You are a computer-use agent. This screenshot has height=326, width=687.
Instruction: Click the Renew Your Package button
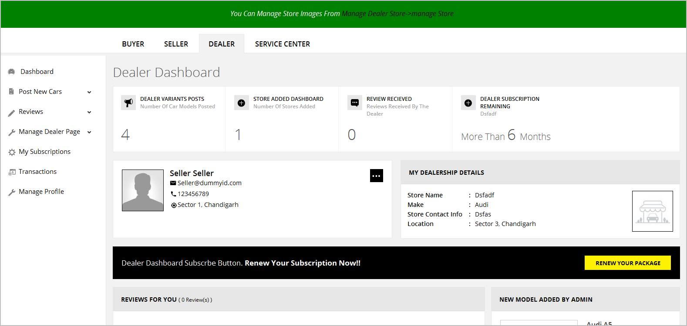[628, 263]
